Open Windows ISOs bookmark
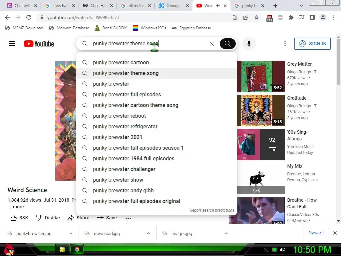Screen dimensions: 341x256 (150, 28)
